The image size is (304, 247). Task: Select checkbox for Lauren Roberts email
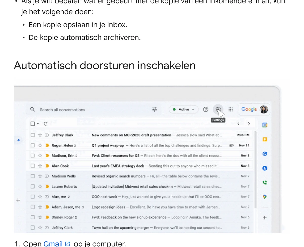point(33,187)
